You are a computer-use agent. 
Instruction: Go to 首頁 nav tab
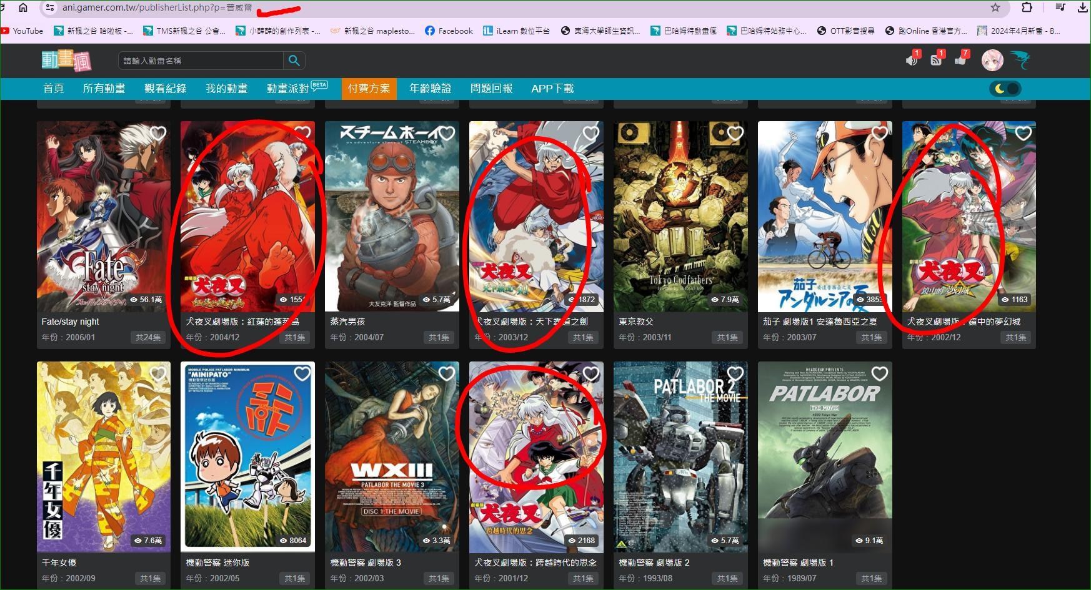tap(53, 89)
